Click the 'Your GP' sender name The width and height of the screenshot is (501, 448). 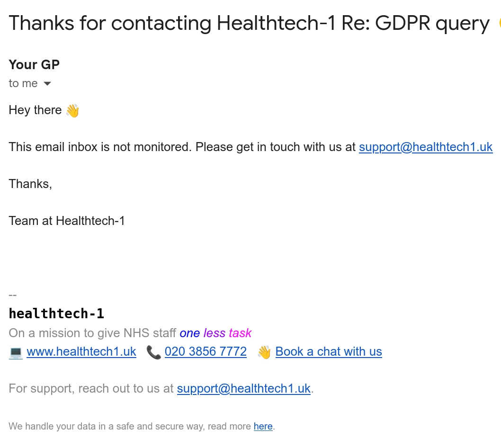[x=34, y=65]
